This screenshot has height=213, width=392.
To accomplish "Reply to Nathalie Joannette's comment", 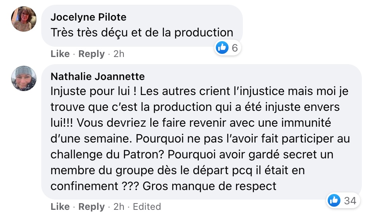I will 91,207.
